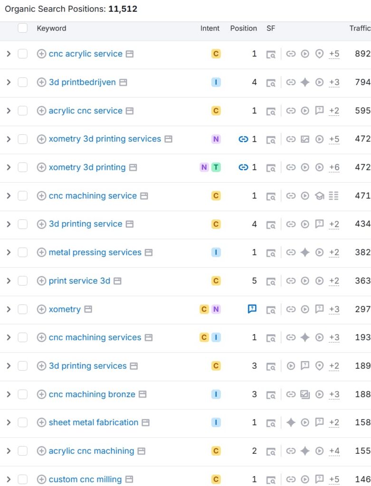
Task: Click the yellow C intent badge for print service 3d
Action: point(216,281)
